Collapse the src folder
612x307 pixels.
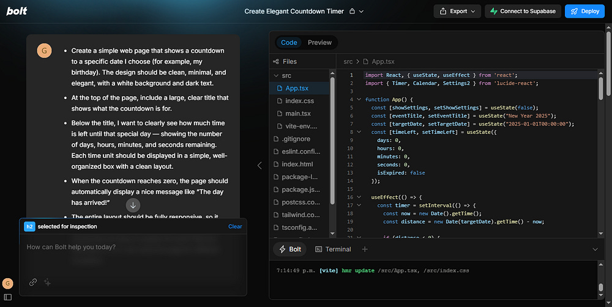[x=281, y=75]
